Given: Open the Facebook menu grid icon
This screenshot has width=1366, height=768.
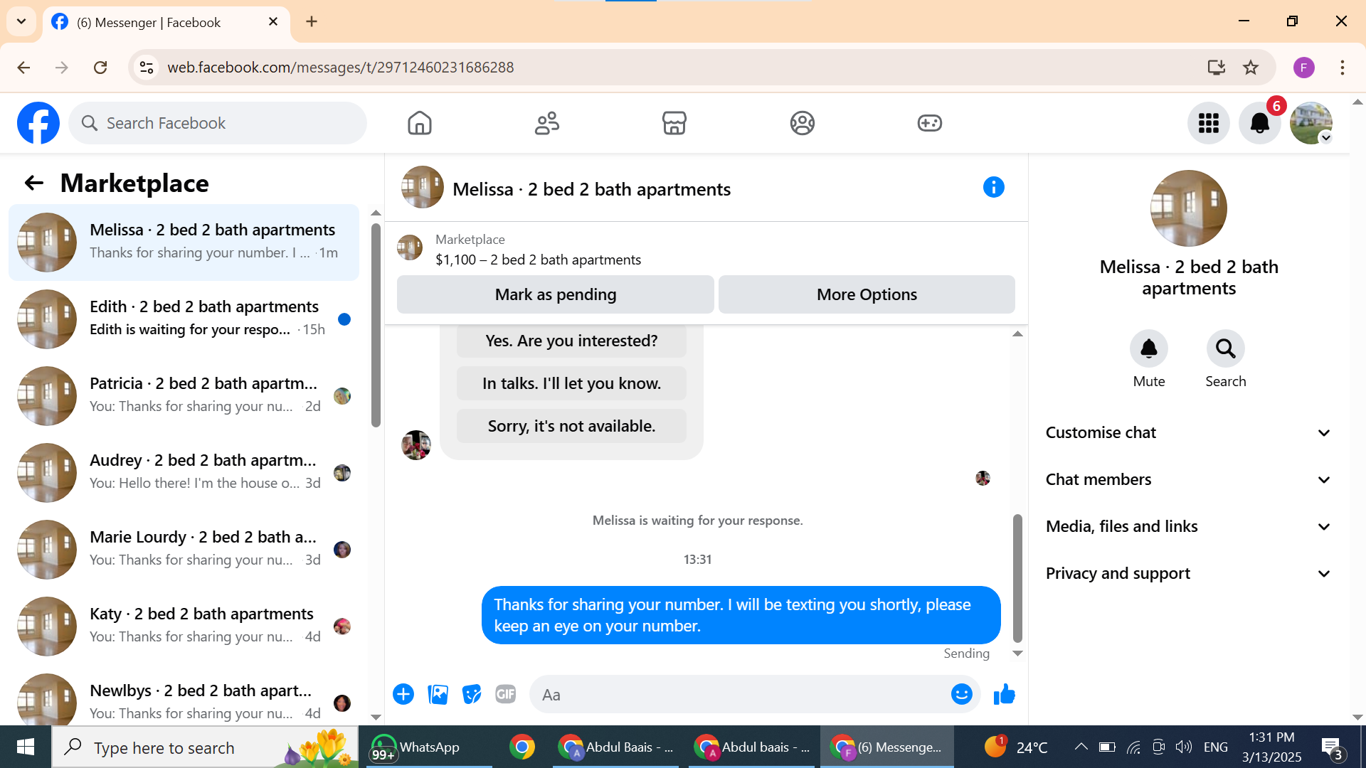Looking at the screenshot, I should 1209,123.
